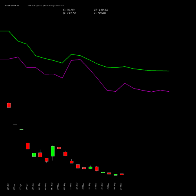Select the 21 May date label

click(x=121, y=186)
